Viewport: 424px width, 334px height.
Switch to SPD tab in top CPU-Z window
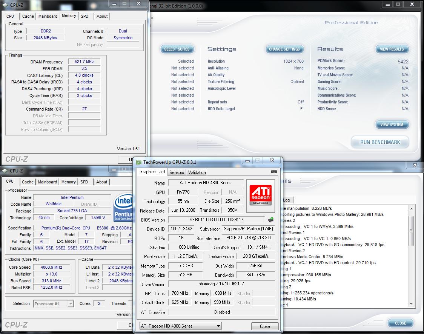coord(84,16)
